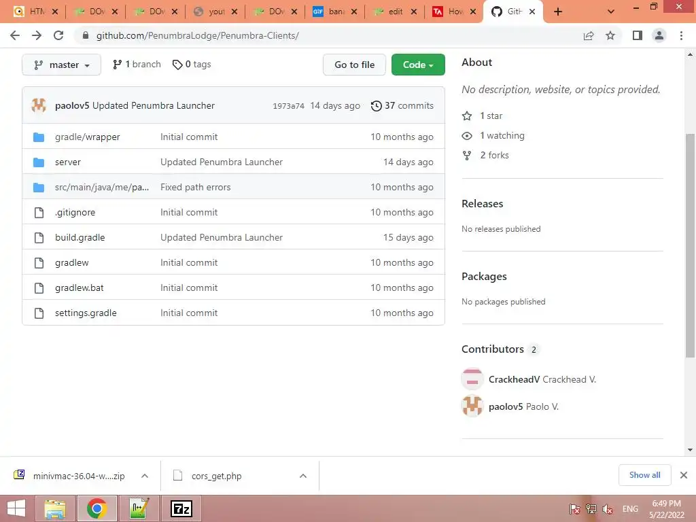Close the downloads bar

point(684,475)
